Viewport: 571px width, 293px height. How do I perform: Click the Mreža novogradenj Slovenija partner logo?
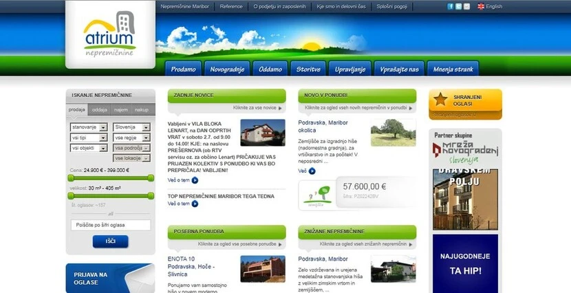click(x=465, y=151)
